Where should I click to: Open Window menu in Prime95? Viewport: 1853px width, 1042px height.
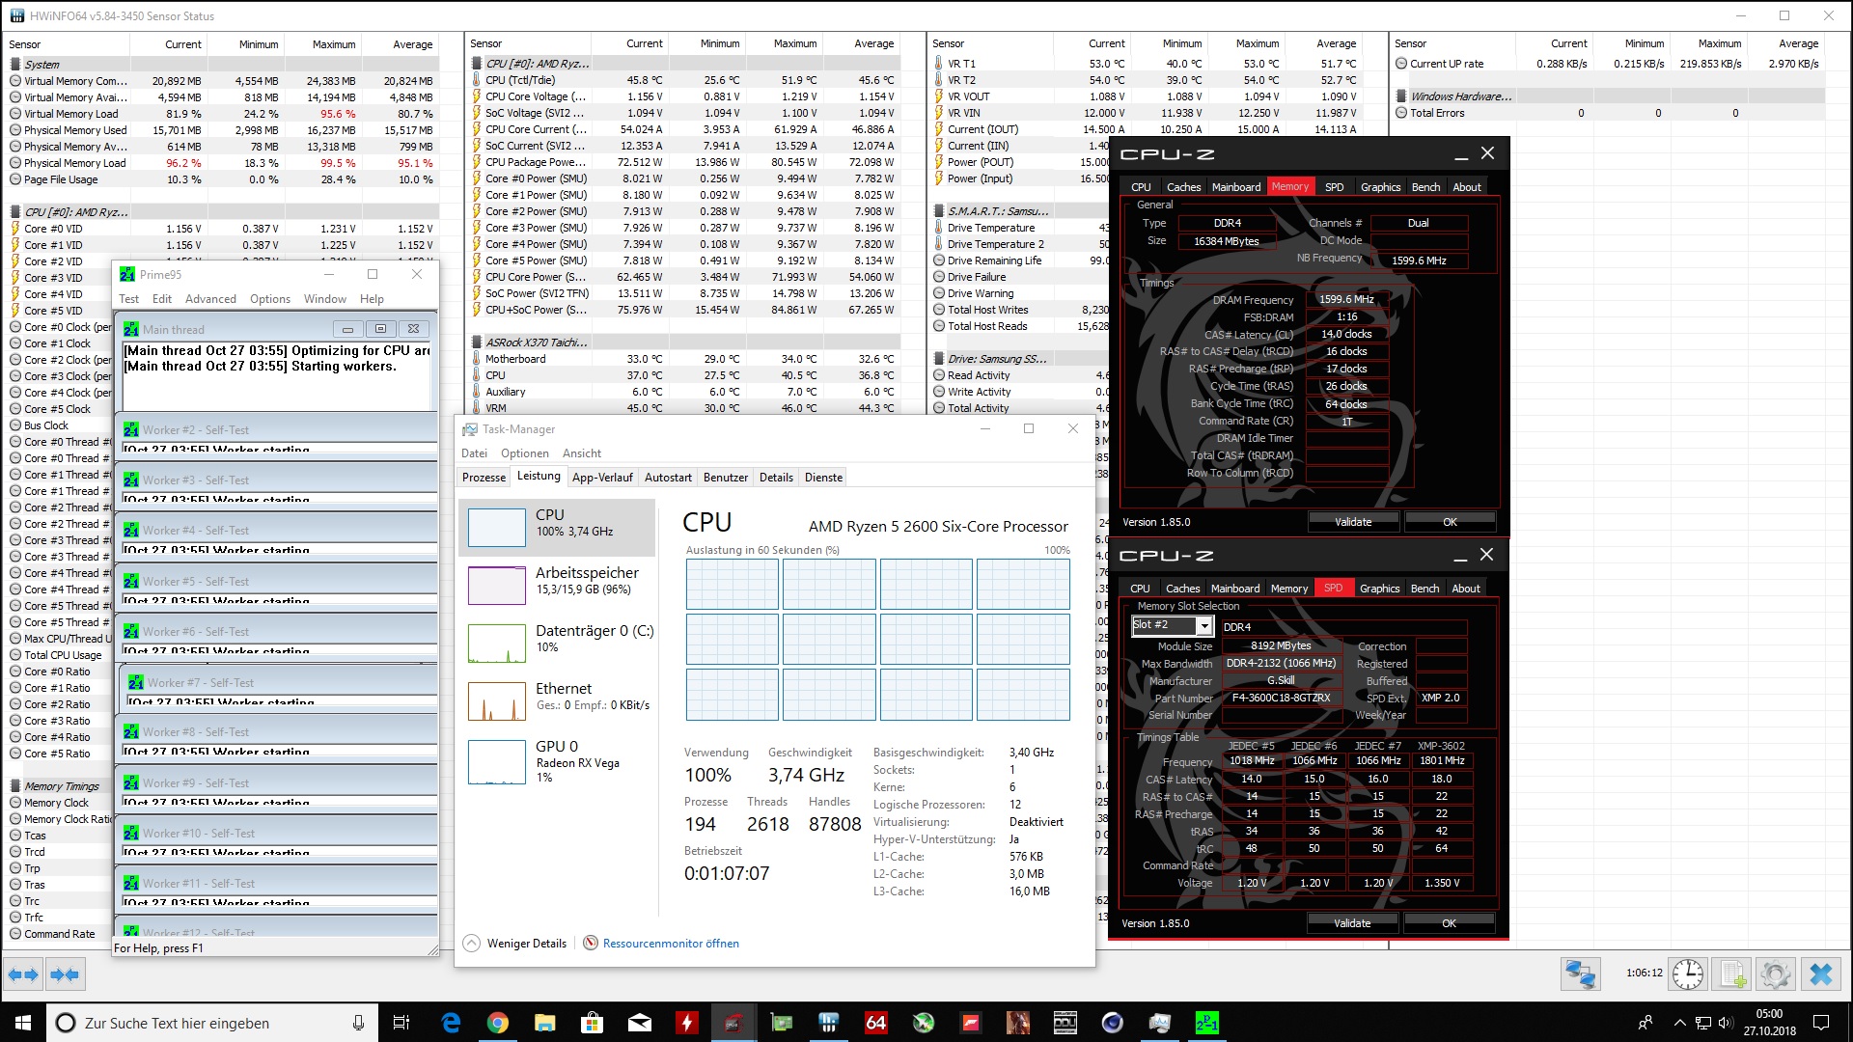325,299
